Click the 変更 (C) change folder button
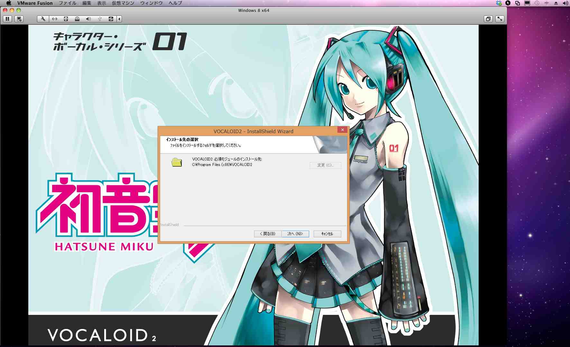Image resolution: width=570 pixels, height=347 pixels. pyautogui.click(x=325, y=165)
